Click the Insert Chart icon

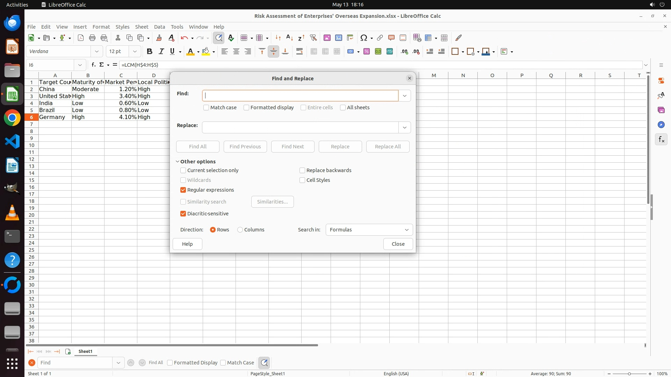[339, 38]
